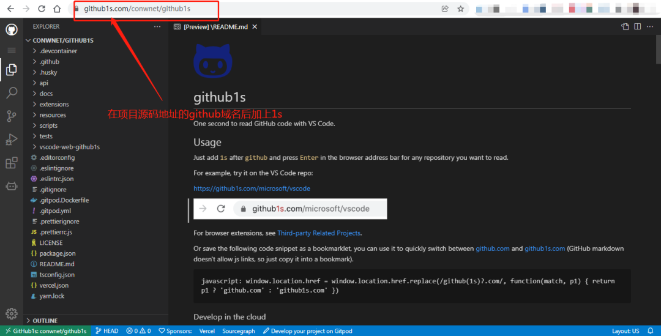The height and width of the screenshot is (336, 661).
Task: Open the LICENSE file
Action: pos(97,243)
